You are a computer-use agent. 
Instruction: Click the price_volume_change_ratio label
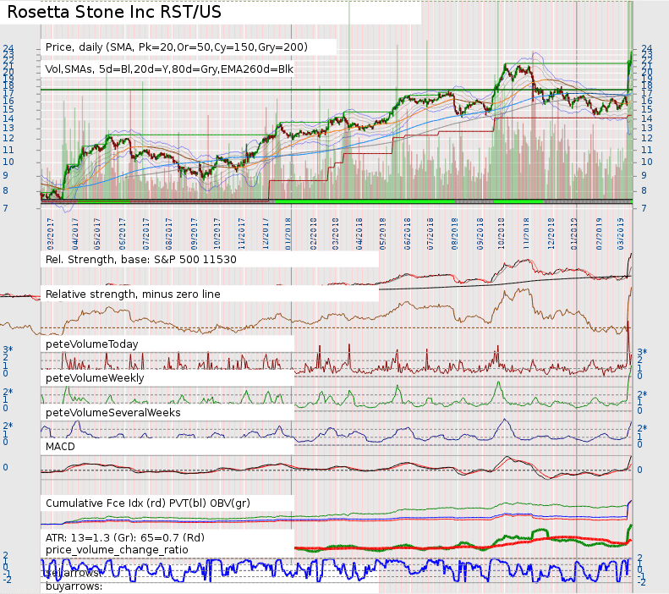pos(117,550)
